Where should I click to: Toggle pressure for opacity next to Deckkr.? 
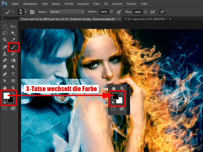click(119, 12)
